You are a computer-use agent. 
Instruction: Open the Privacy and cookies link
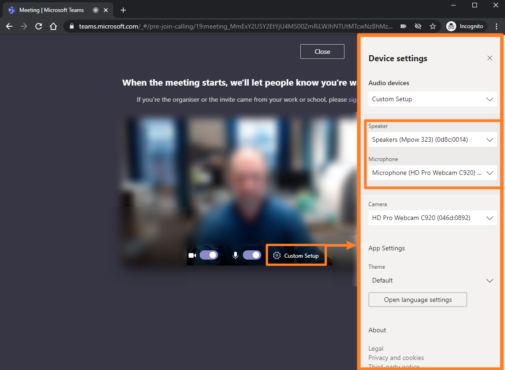pyautogui.click(x=396, y=358)
